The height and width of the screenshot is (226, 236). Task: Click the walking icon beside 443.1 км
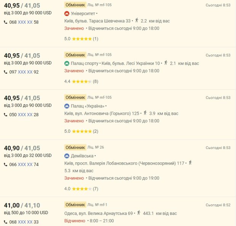pyautogui.click(x=139, y=213)
